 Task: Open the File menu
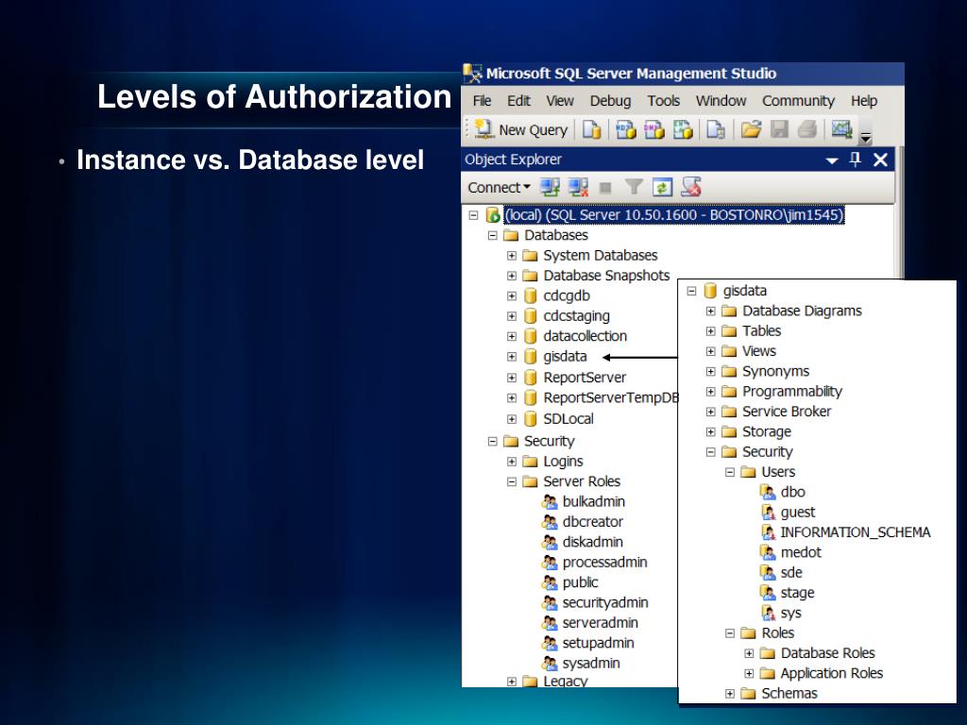(x=482, y=100)
